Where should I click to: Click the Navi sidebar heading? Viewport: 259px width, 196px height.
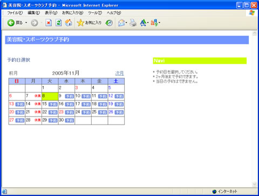(x=200, y=61)
